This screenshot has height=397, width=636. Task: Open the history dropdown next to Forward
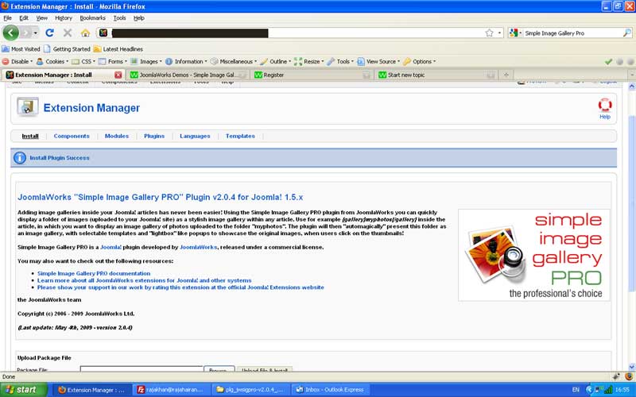coord(36,33)
